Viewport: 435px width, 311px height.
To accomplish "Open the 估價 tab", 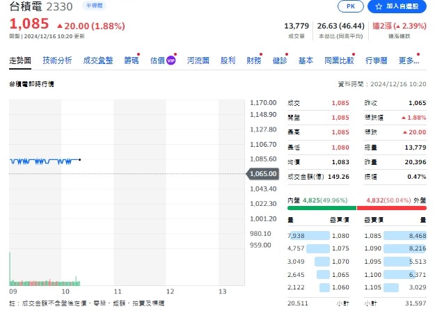I will tap(157, 61).
